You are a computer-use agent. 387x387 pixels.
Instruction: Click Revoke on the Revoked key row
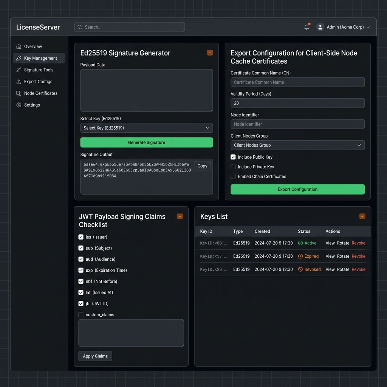click(x=358, y=269)
